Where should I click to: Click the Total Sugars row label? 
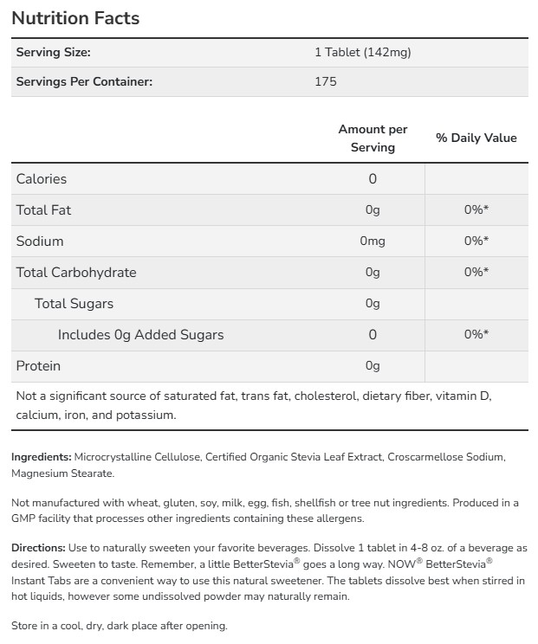(x=74, y=304)
